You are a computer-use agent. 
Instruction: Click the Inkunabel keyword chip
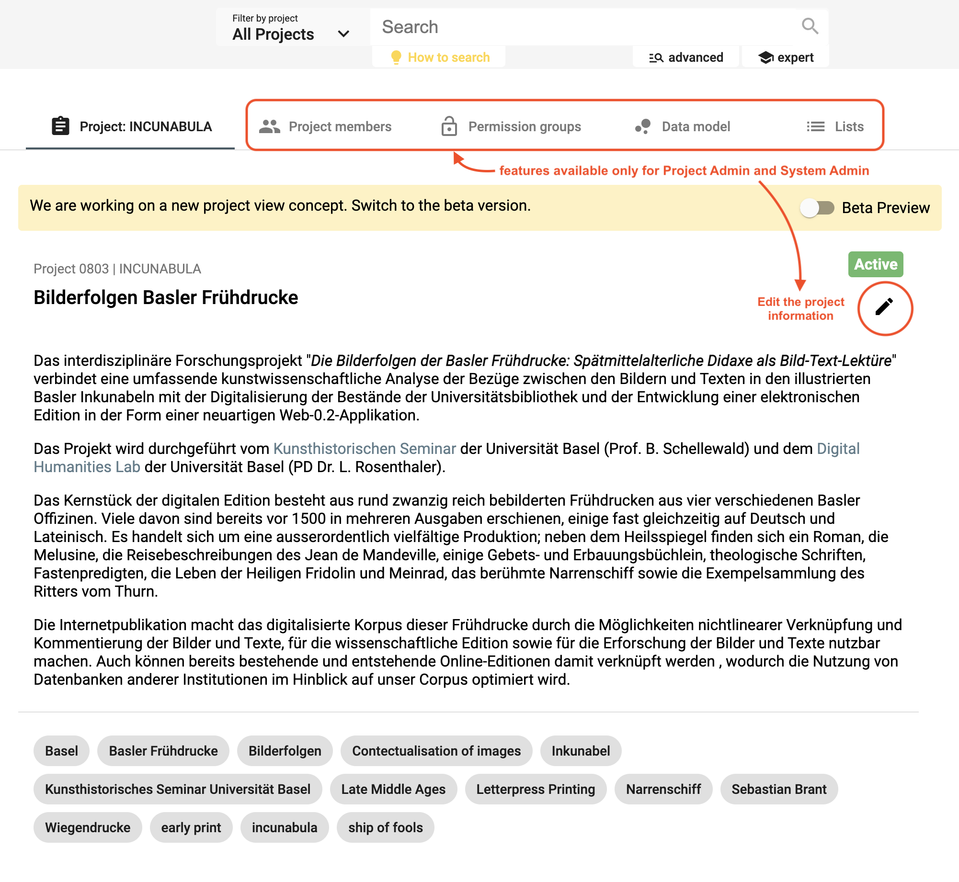click(x=581, y=751)
